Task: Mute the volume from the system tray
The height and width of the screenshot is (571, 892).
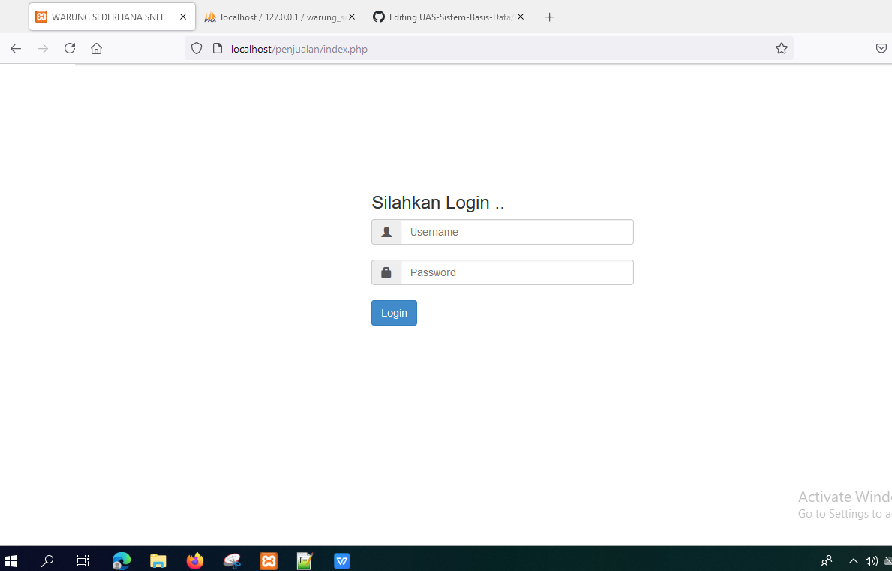Action: click(872, 560)
